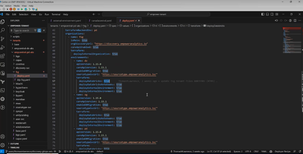Screen dimensions: 303x154
Task: Click the Revert icon in VM toolbar
Action: 29,9
